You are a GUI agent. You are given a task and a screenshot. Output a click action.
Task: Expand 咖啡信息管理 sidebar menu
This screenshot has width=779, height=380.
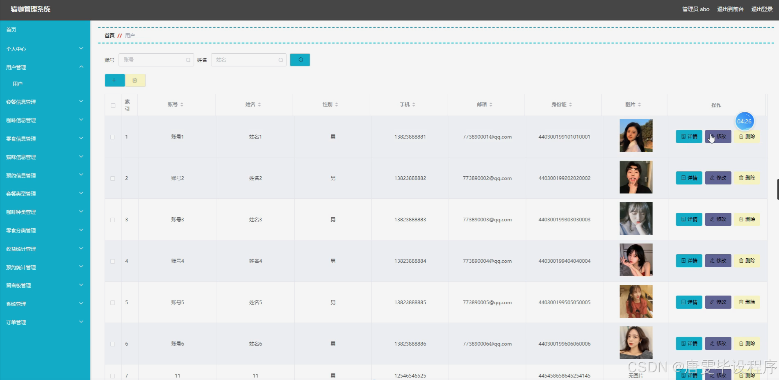pos(45,120)
